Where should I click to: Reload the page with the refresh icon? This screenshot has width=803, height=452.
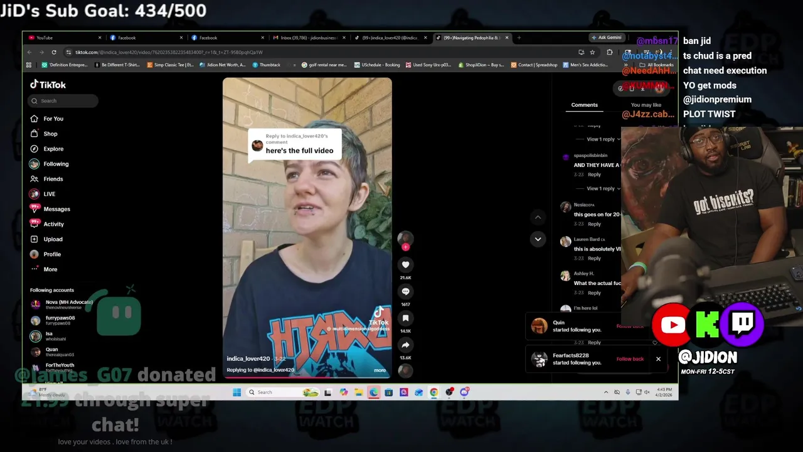point(54,52)
